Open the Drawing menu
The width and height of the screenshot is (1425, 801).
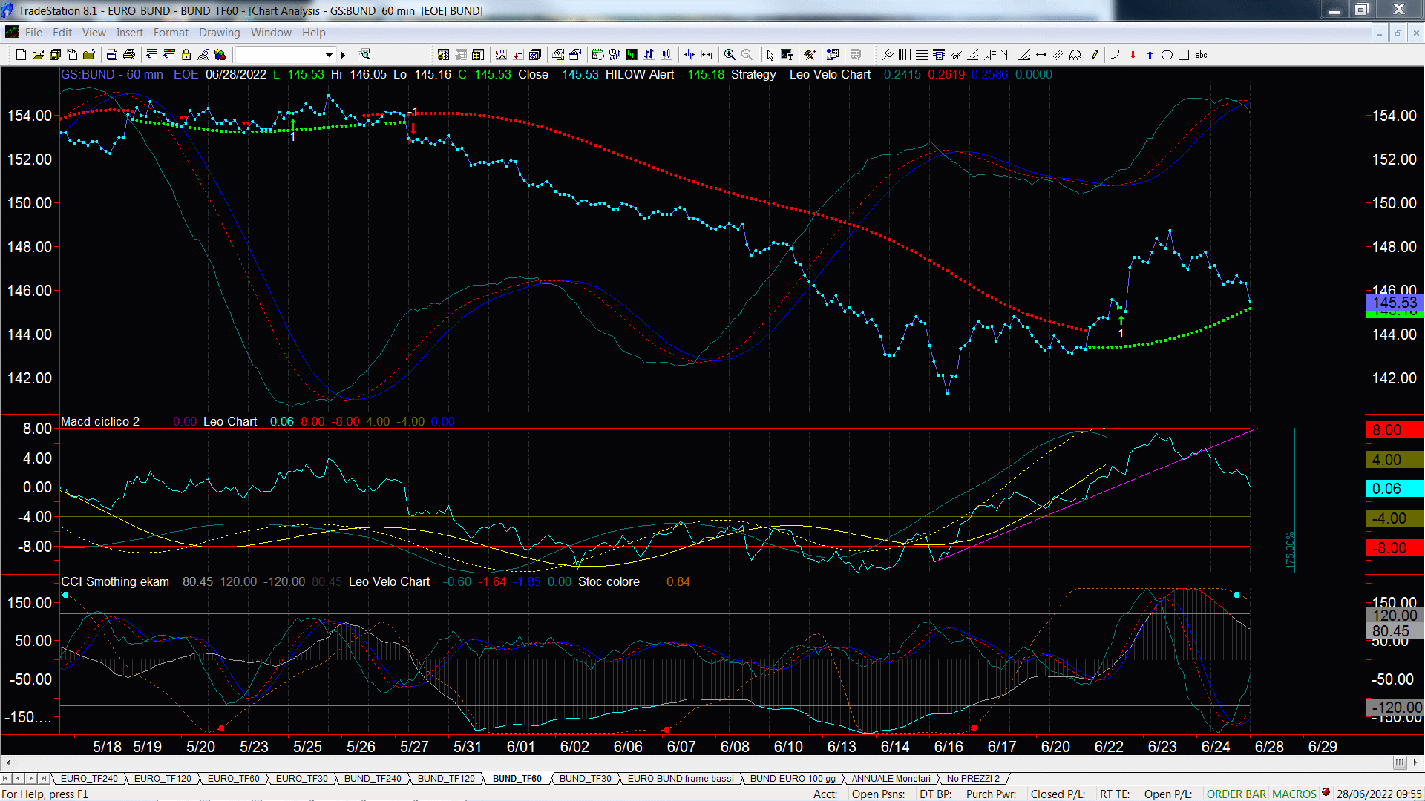point(219,33)
